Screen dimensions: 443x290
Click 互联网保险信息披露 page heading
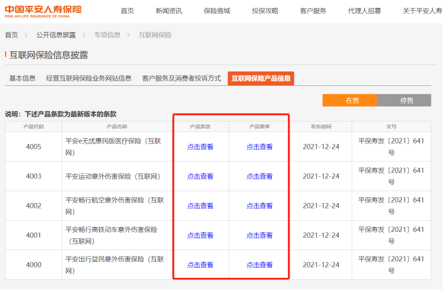click(x=49, y=55)
